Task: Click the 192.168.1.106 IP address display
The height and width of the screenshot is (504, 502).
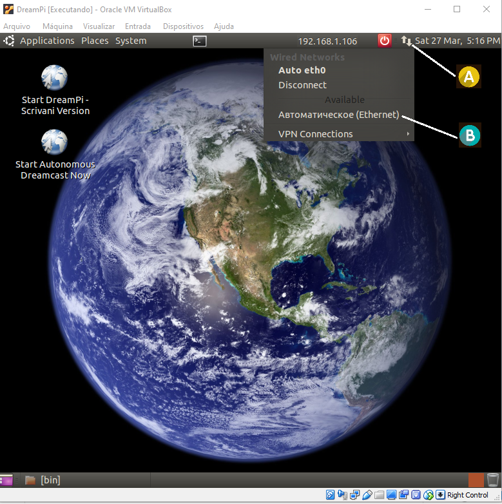Action: (327, 41)
